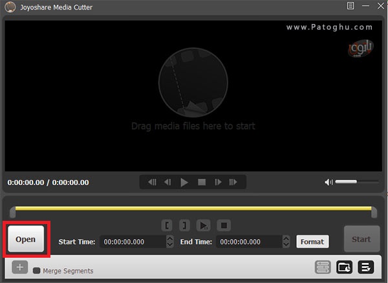388x283 pixels.
Task: Click the greyed Start button
Action: (361, 239)
